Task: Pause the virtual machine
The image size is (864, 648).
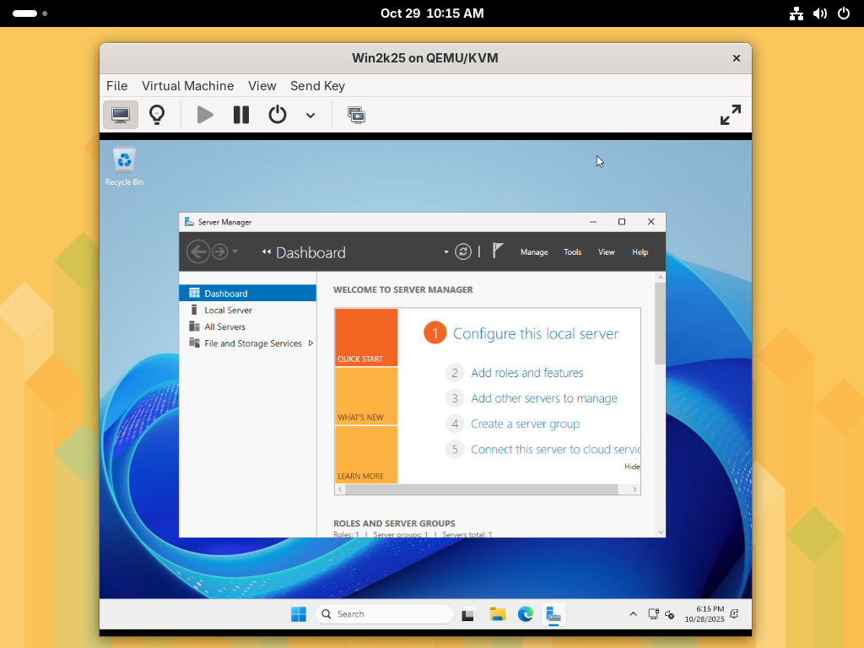Action: click(x=241, y=115)
